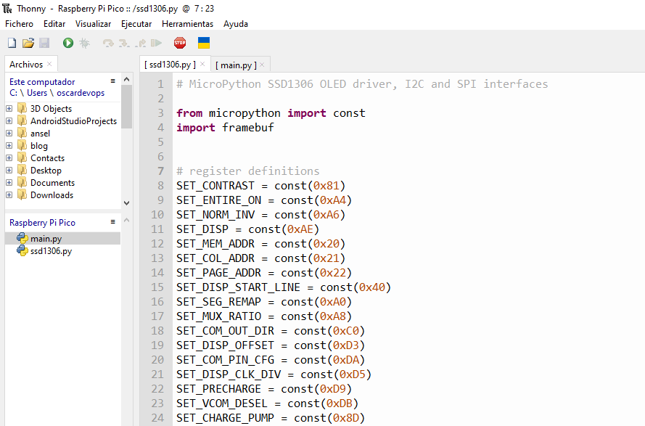
Task: Expand the blog folder
Action: (x=9, y=146)
